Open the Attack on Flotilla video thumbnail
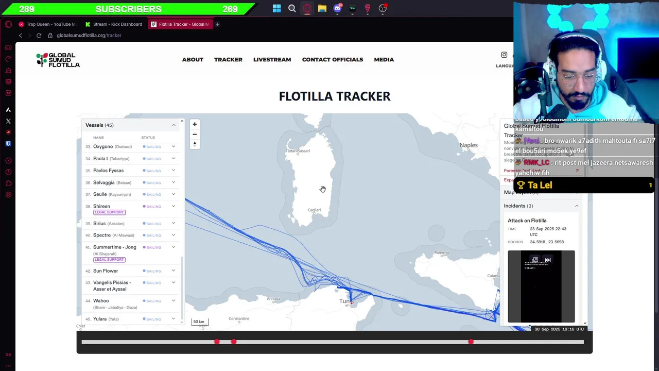659x371 pixels. point(541,286)
